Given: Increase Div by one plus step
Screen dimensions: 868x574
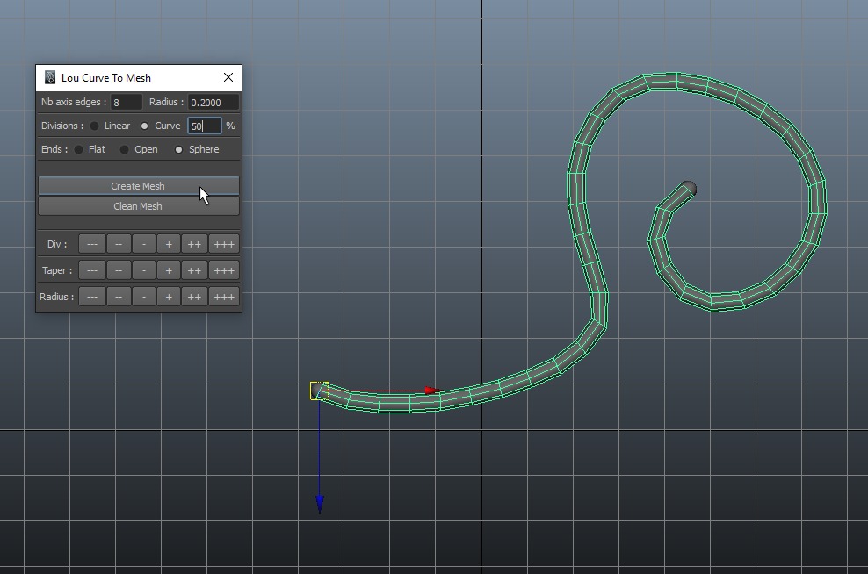Looking at the screenshot, I should tap(169, 244).
